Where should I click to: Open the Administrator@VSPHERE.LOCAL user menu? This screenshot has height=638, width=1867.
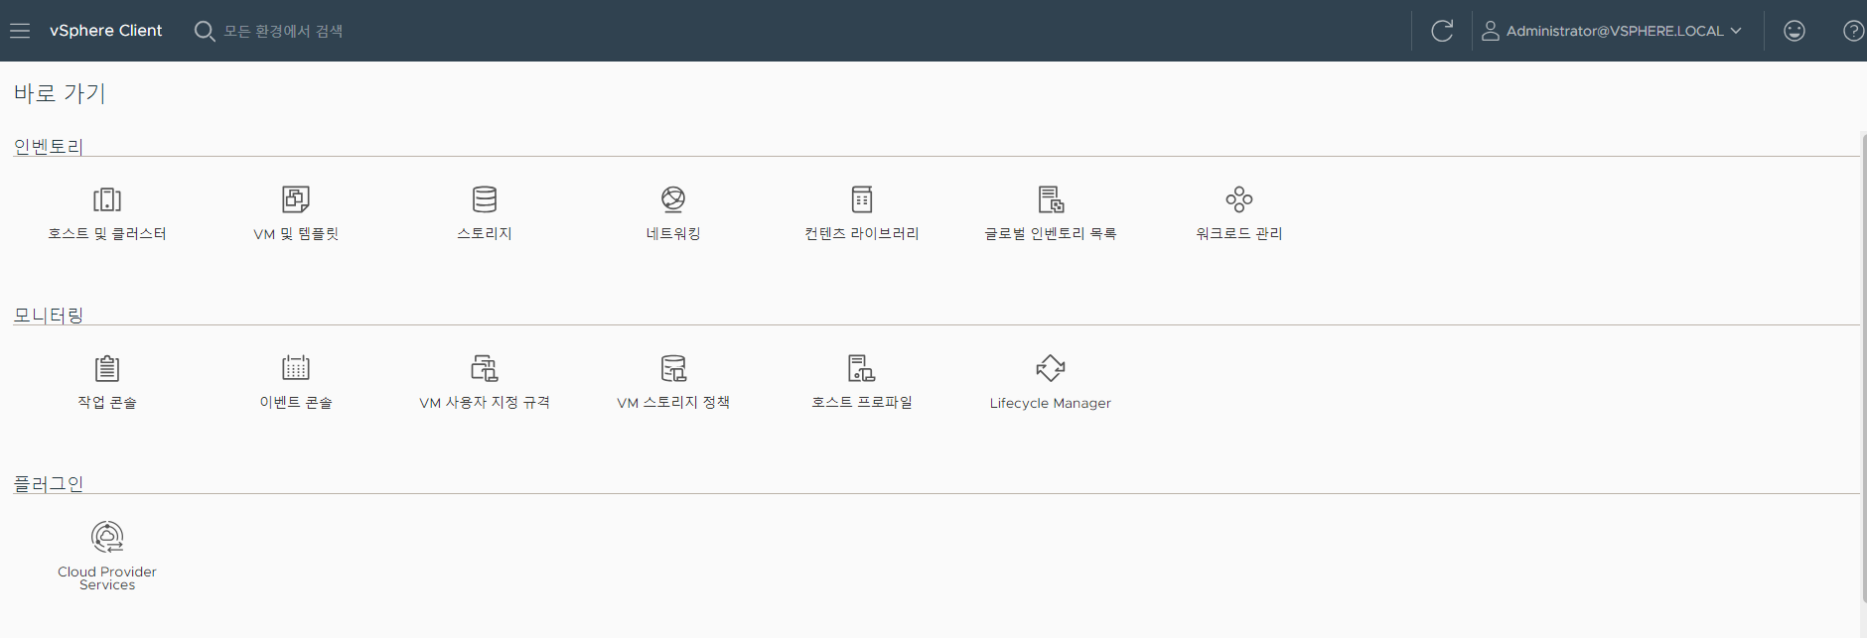(x=1612, y=31)
